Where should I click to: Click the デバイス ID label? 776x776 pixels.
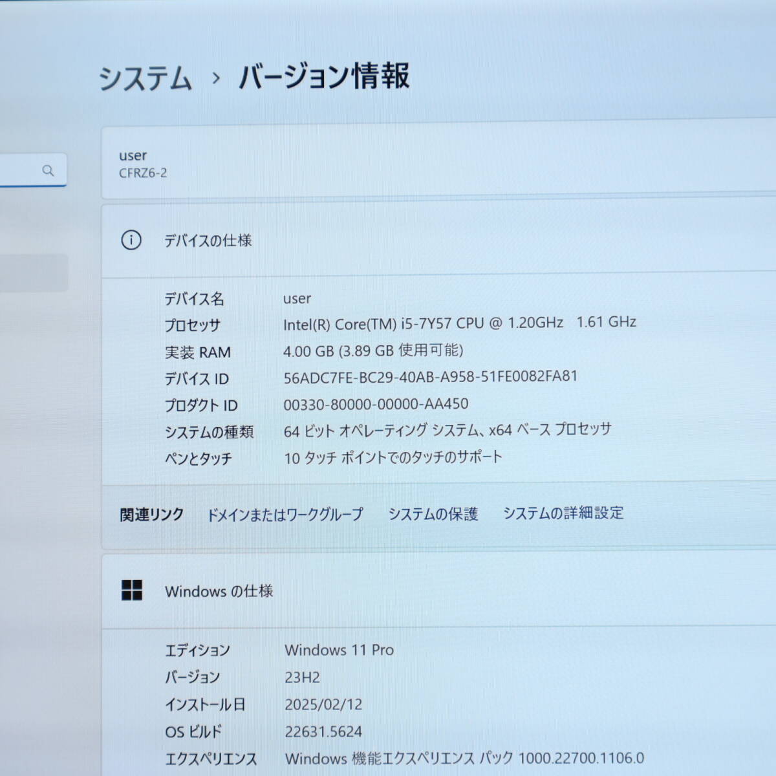(196, 379)
